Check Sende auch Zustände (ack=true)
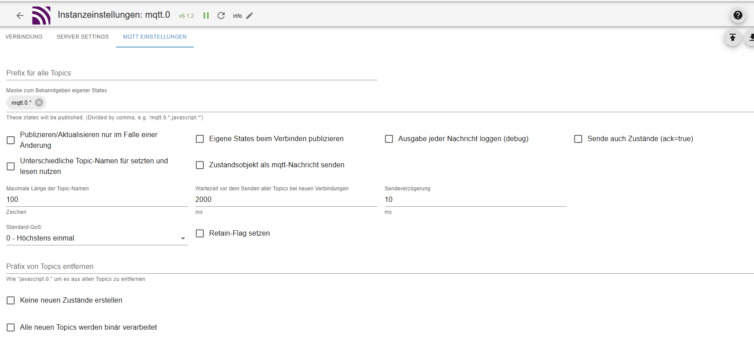The width and height of the screenshot is (754, 347). [578, 139]
